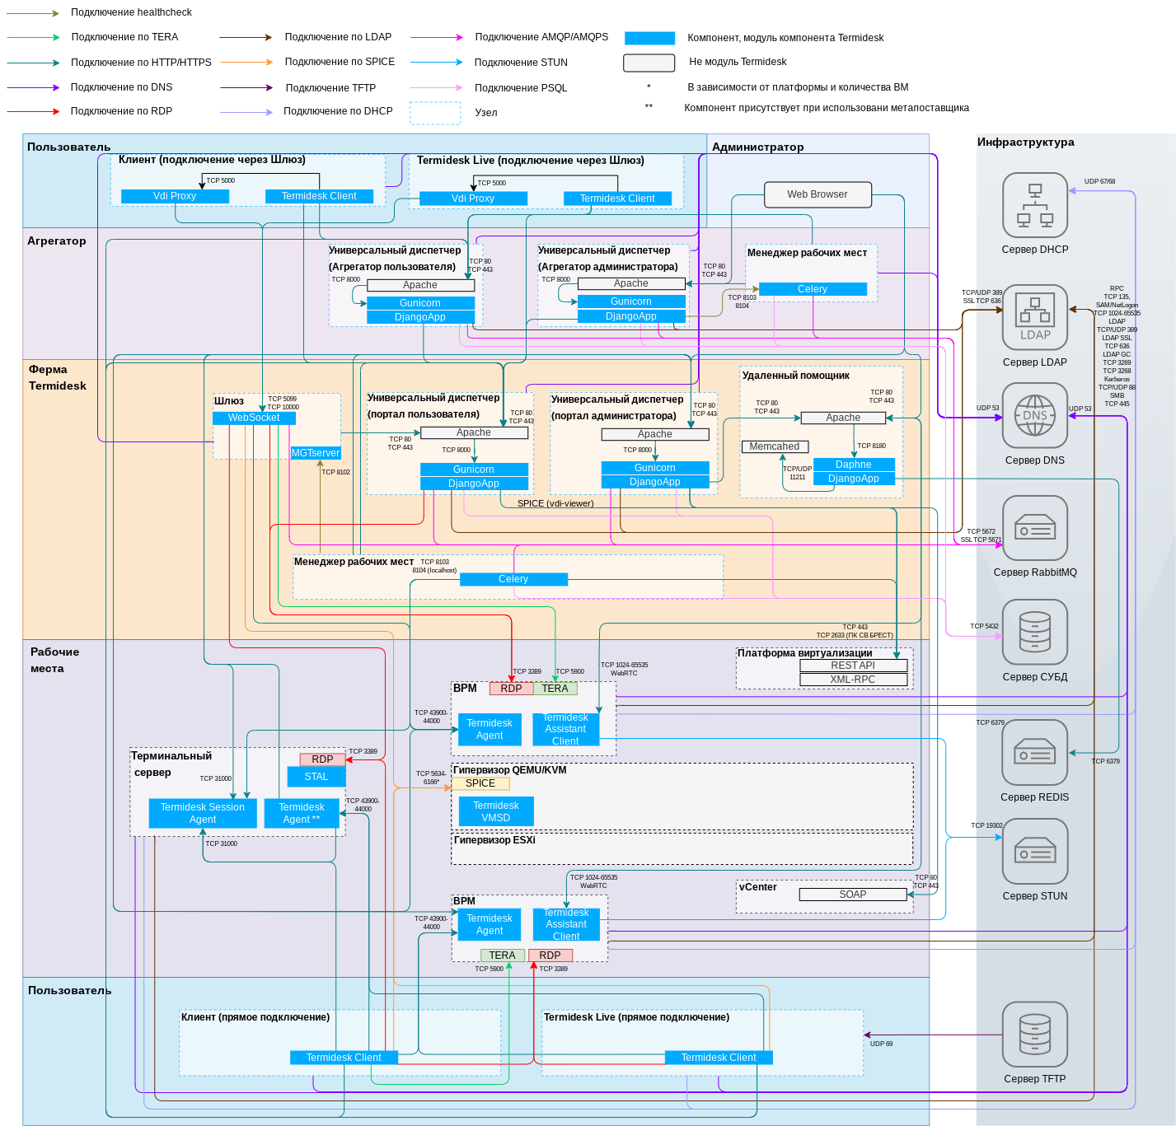Click the 'Платформа виртуализации' label
Viewport: 1176px width, 1126px height.
[x=805, y=653]
